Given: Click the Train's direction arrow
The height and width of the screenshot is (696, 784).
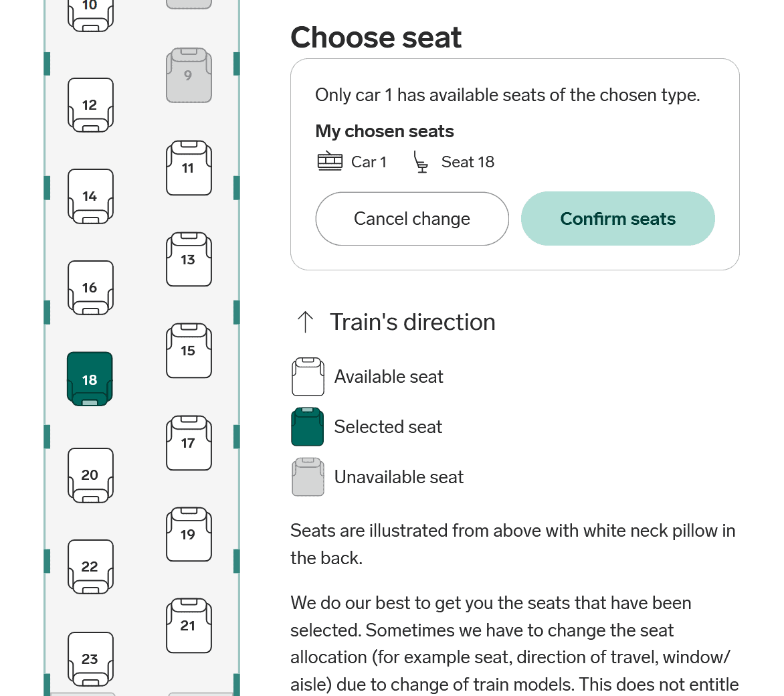Looking at the screenshot, I should [x=305, y=322].
